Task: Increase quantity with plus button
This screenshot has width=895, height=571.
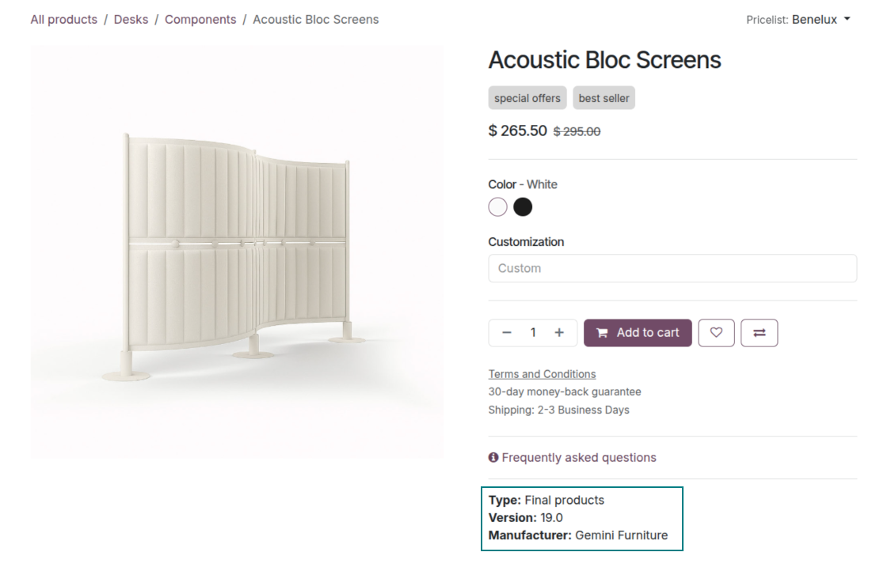Action: point(559,333)
